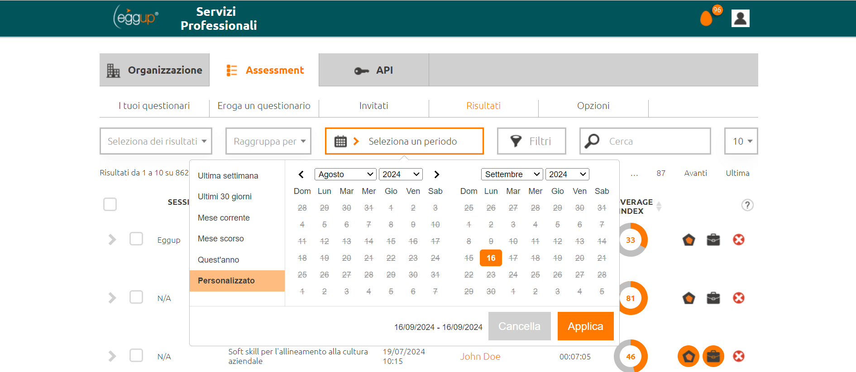Image resolution: width=856 pixels, height=372 pixels.
Task: Click the Cancella button
Action: 519,326
